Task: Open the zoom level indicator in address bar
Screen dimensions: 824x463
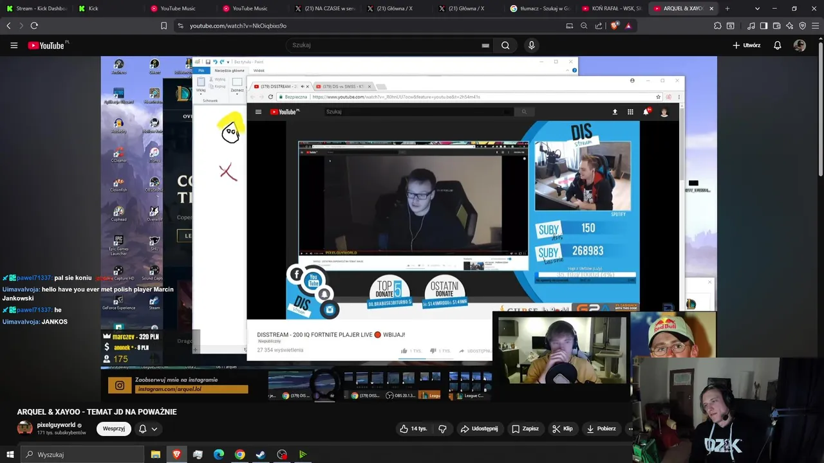Action: 584,26
